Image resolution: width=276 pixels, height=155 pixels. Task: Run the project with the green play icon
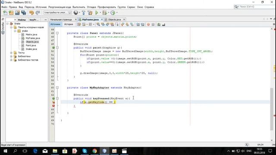(97, 12)
